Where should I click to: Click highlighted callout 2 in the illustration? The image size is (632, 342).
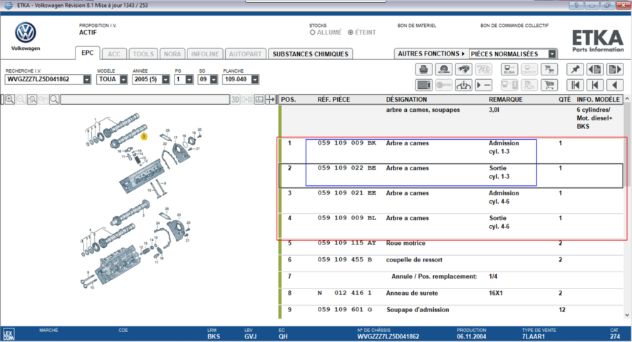[x=144, y=137]
